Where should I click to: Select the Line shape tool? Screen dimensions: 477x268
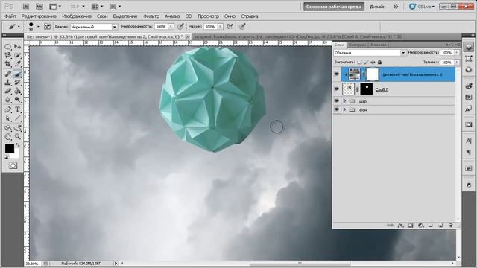point(17,118)
